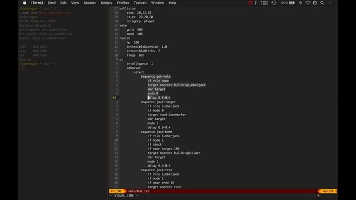This screenshot has width=356, height=200.
Task: Click 'Spritesheets are unmodified' in left terminal pane
Action: click(43, 29)
